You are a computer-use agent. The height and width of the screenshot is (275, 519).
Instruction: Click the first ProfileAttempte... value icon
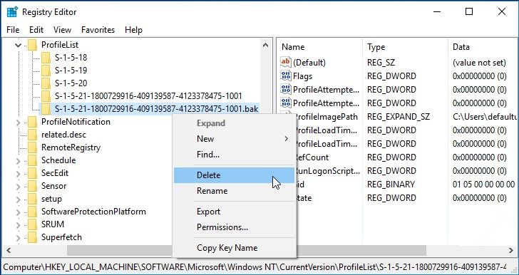tap(286, 89)
